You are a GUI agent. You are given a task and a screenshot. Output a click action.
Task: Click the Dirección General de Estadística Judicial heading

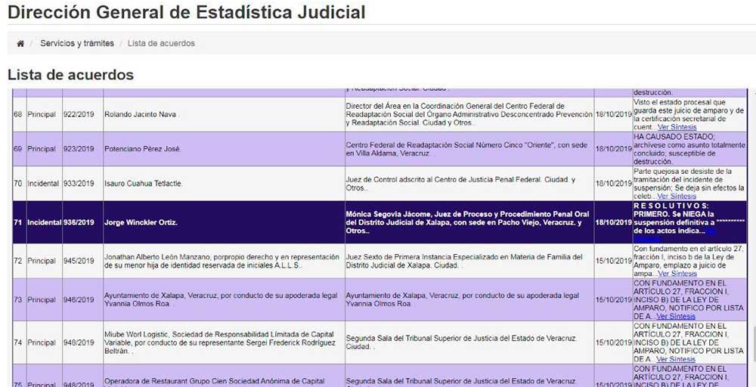(x=186, y=13)
